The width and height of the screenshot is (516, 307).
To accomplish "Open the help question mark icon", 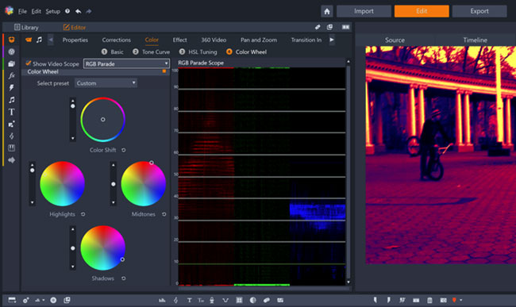I will pyautogui.click(x=67, y=11).
